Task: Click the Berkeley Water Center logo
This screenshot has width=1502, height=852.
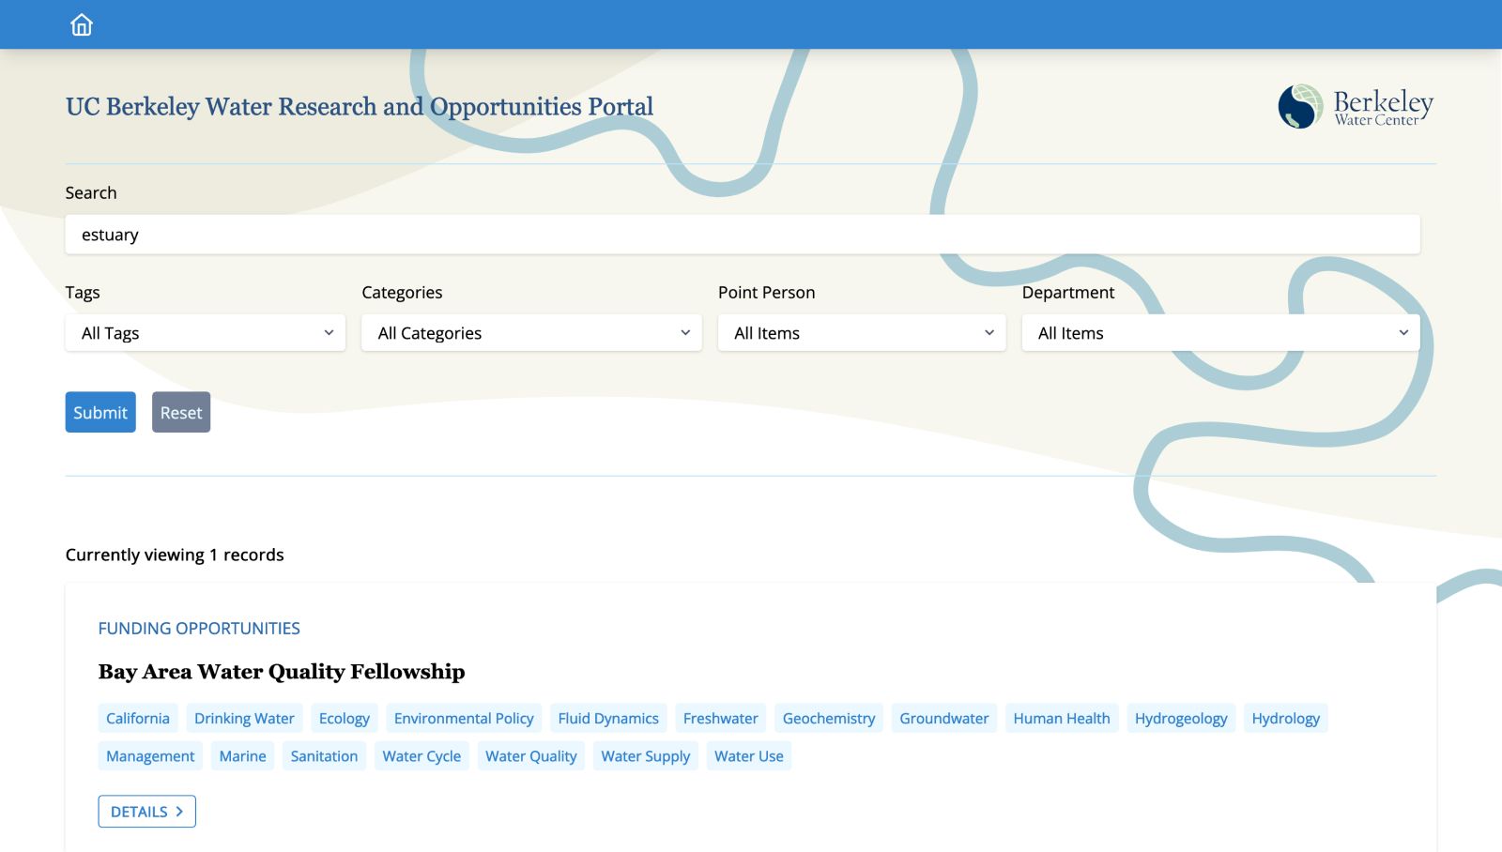Action: tap(1356, 106)
